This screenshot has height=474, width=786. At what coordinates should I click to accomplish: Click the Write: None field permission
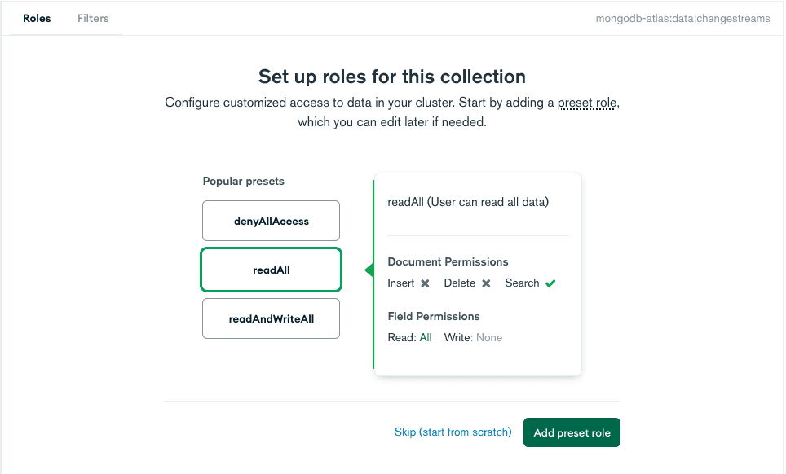pos(473,337)
